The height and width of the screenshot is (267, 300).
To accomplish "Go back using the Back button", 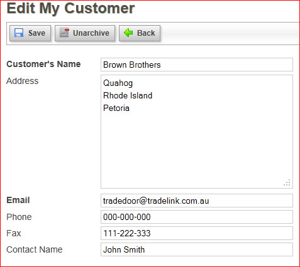I will tap(140, 33).
